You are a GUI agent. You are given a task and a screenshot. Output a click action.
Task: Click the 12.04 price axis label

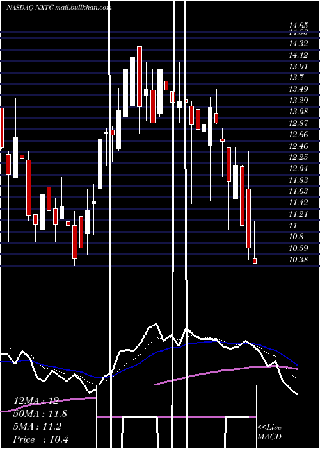click(x=298, y=169)
